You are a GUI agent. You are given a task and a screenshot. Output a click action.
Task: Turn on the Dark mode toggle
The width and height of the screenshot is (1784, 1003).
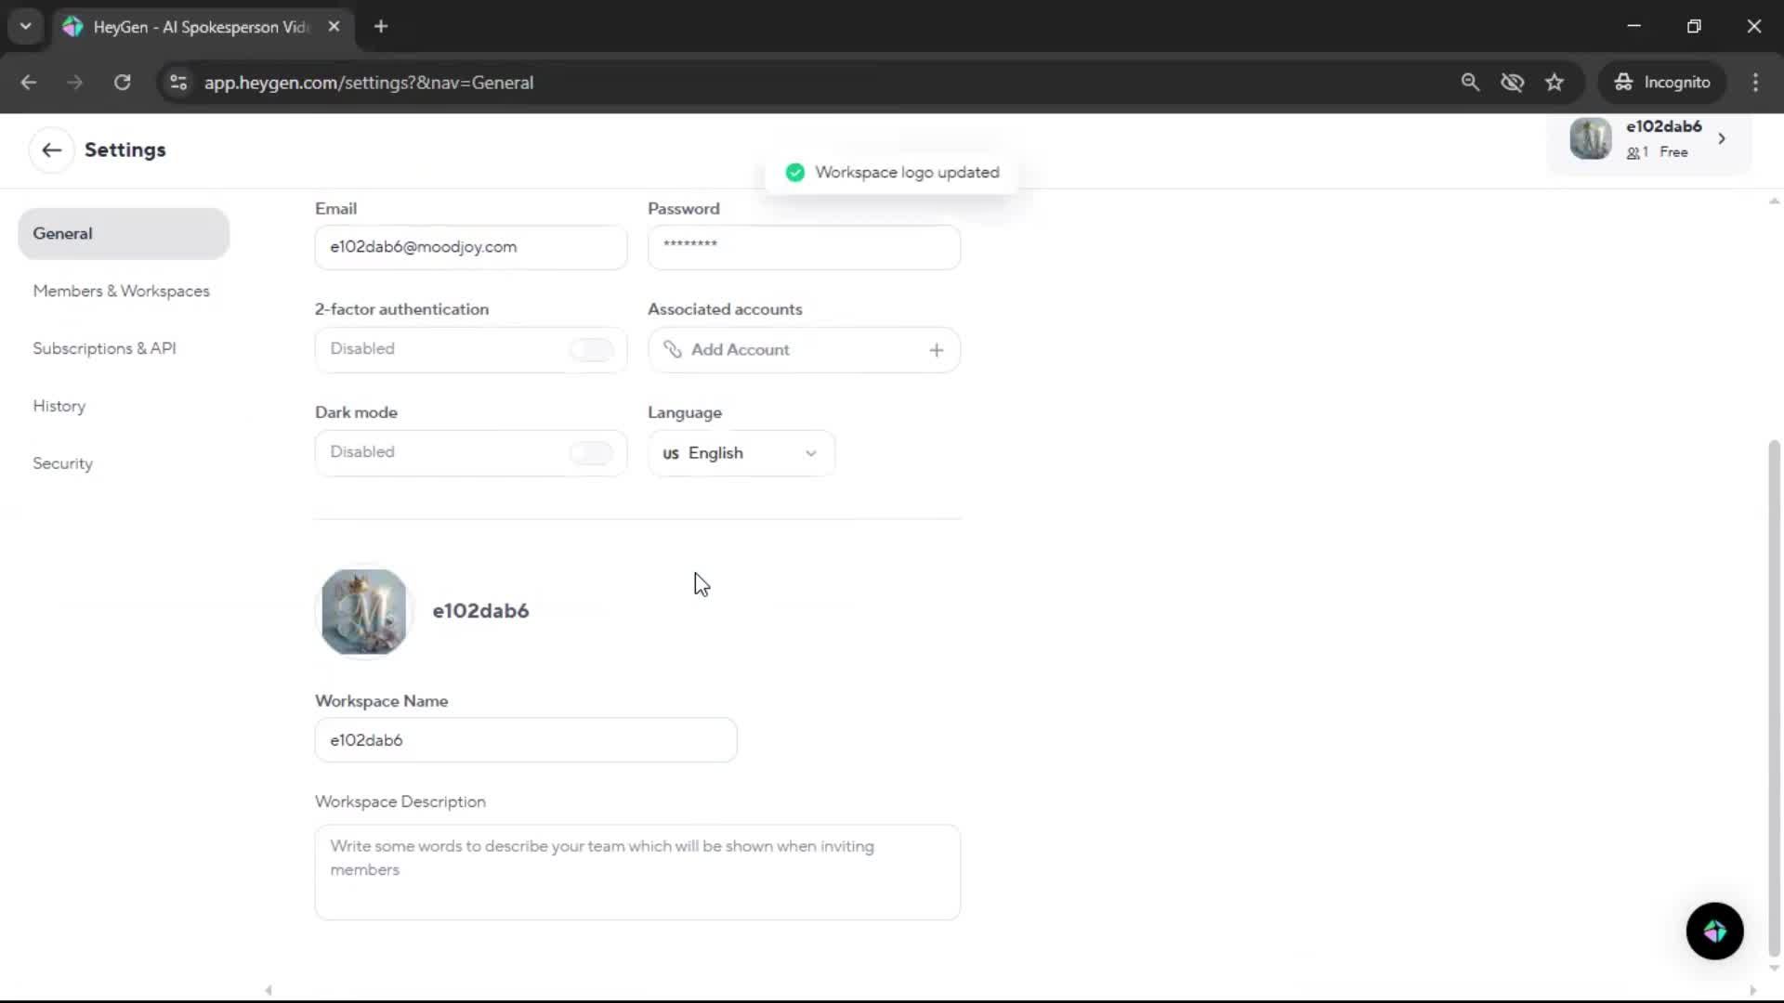click(591, 452)
